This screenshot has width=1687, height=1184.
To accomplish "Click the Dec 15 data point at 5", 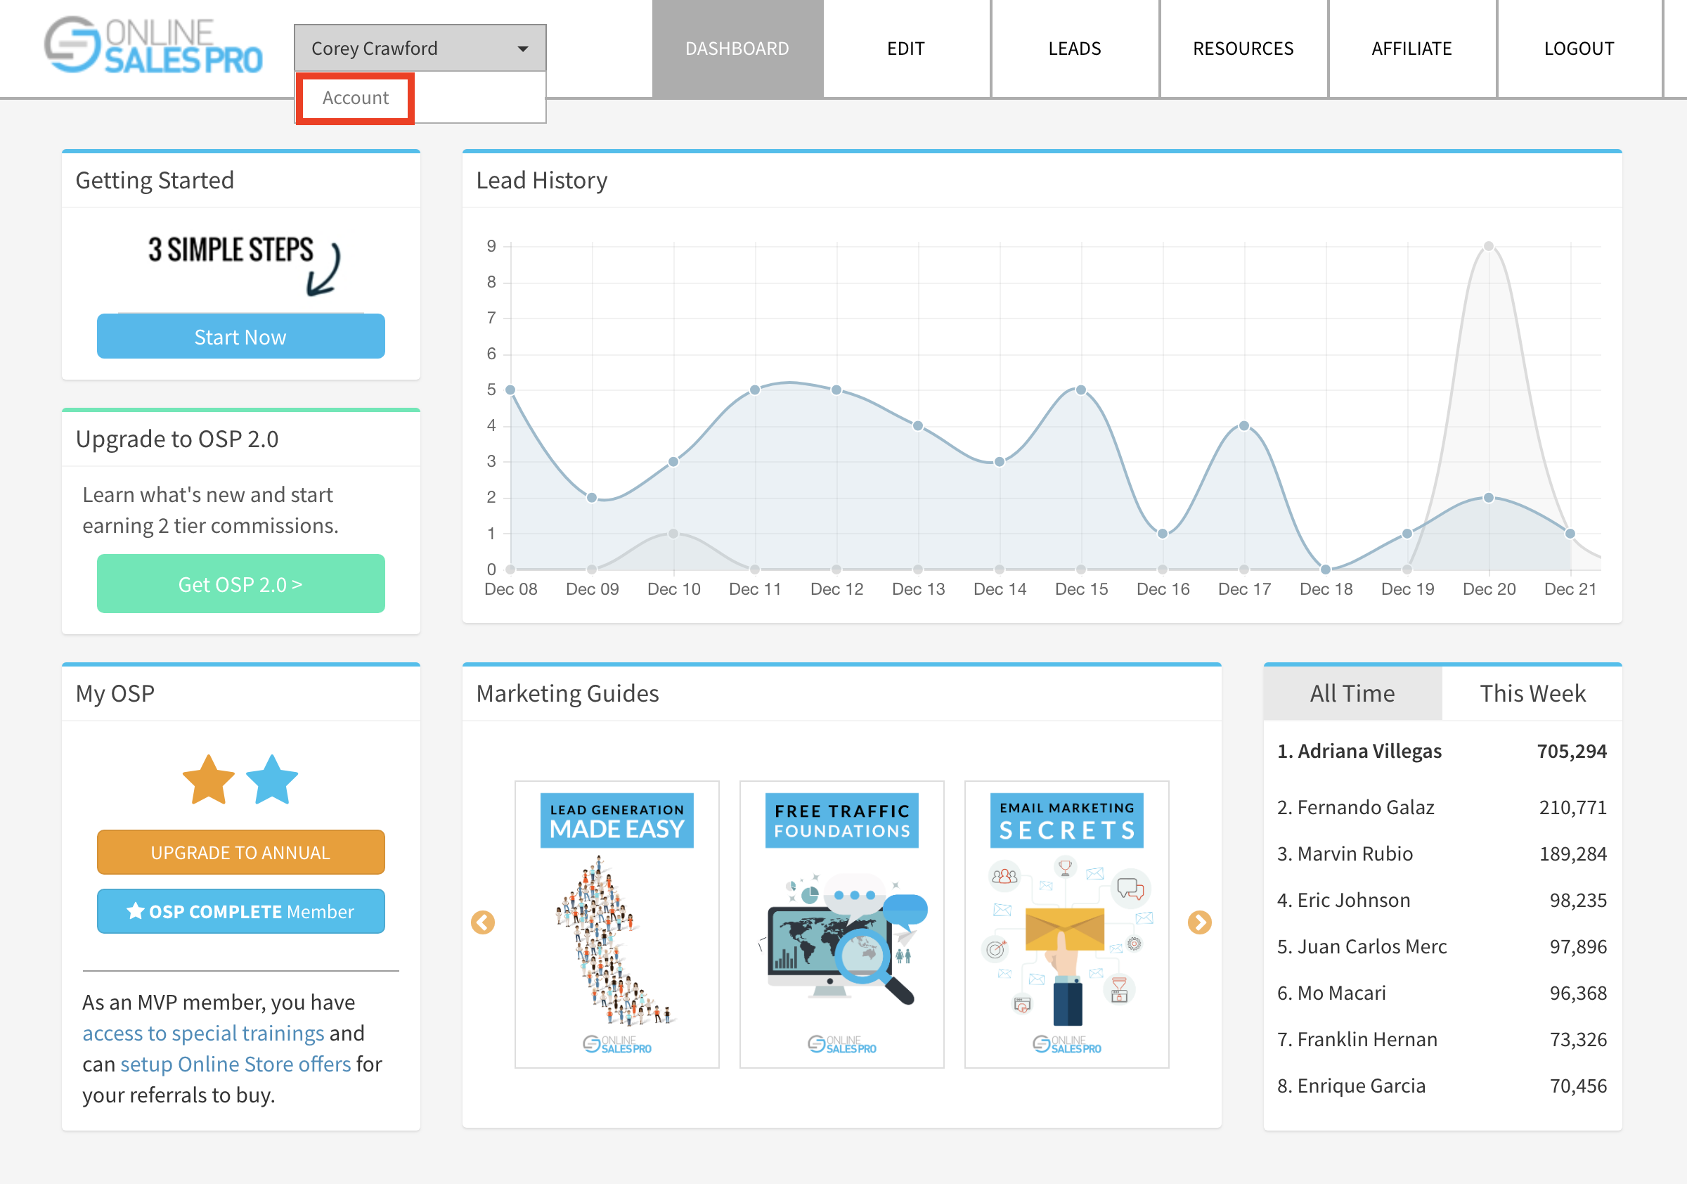I will [1081, 390].
